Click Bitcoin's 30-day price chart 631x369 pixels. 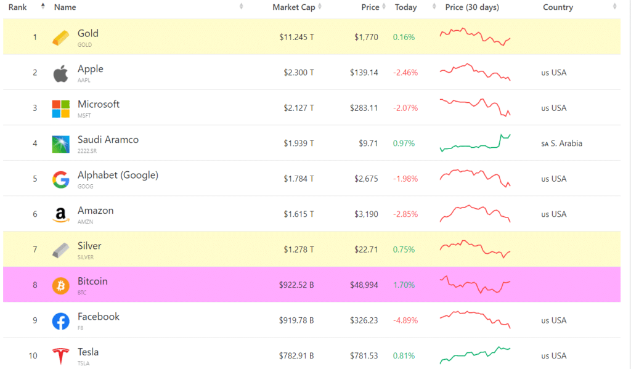[475, 285]
